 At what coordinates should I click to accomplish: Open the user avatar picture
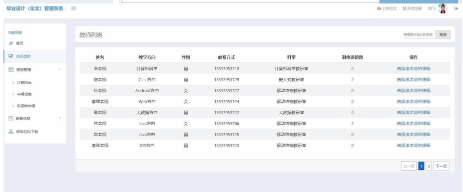(443, 8)
